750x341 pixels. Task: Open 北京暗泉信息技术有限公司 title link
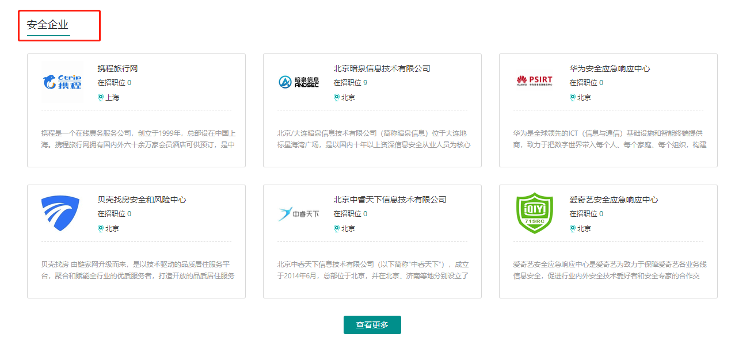[382, 68]
